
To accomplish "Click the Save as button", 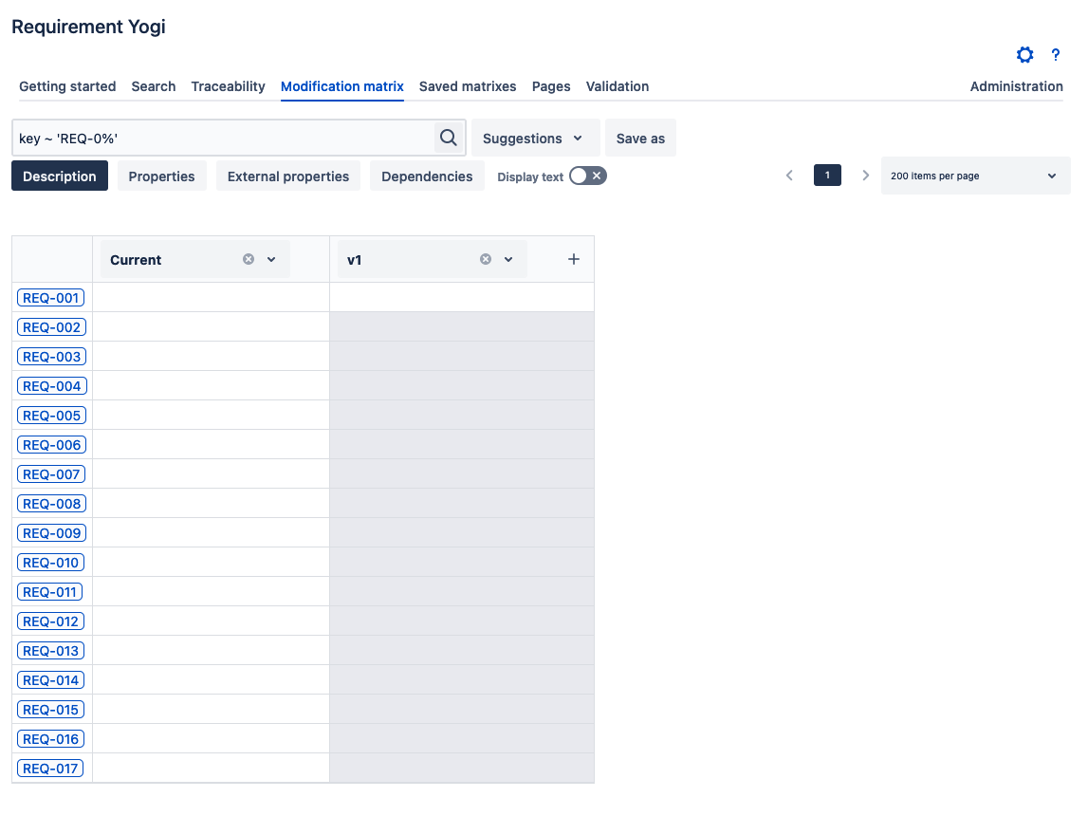I will tap(640, 139).
